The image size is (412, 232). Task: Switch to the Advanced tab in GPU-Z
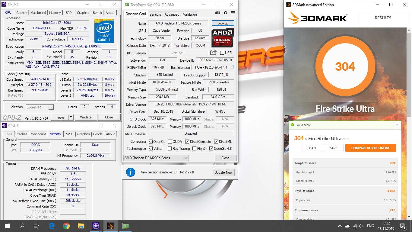172,14
